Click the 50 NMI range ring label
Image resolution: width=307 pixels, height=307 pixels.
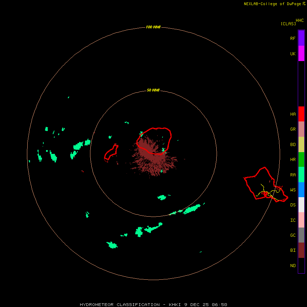pos(153,90)
